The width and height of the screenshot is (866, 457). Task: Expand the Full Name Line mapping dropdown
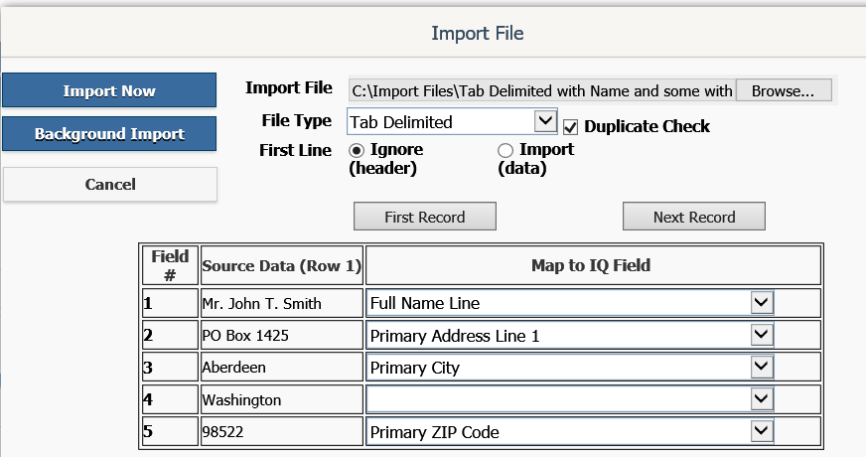pyautogui.click(x=762, y=302)
